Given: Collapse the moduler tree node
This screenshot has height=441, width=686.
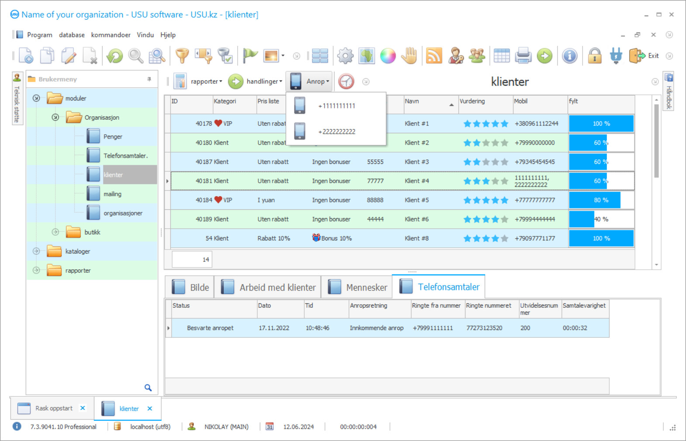Looking at the screenshot, I should (x=36, y=98).
